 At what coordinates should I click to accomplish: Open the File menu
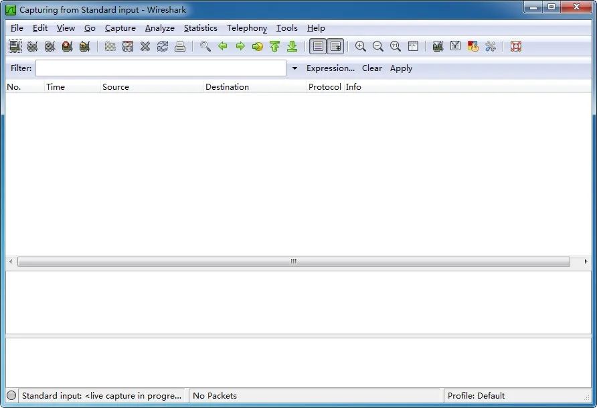17,28
